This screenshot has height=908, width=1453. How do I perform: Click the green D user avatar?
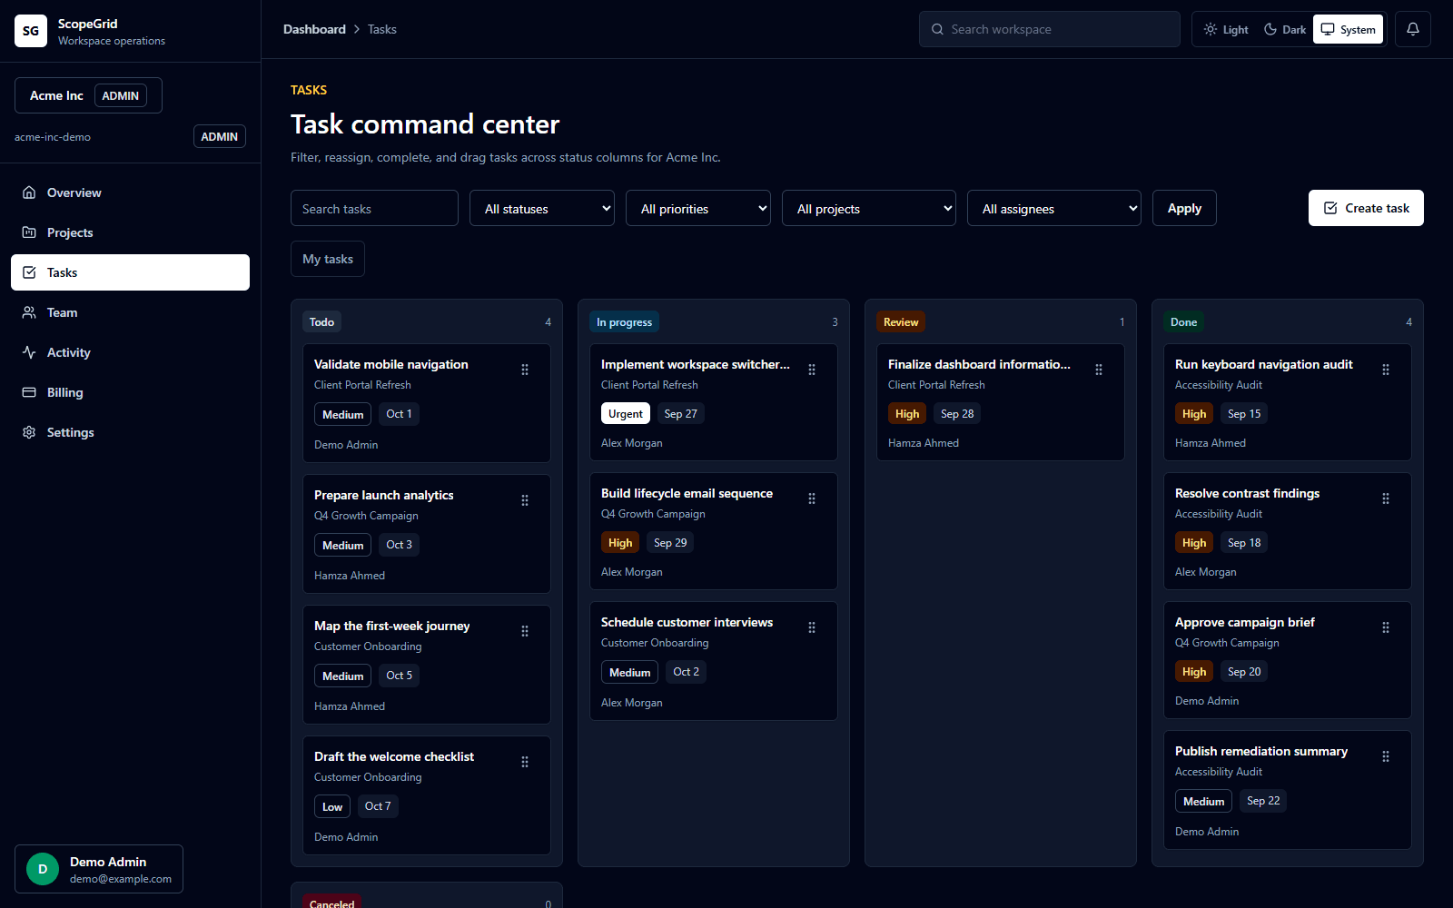43,869
